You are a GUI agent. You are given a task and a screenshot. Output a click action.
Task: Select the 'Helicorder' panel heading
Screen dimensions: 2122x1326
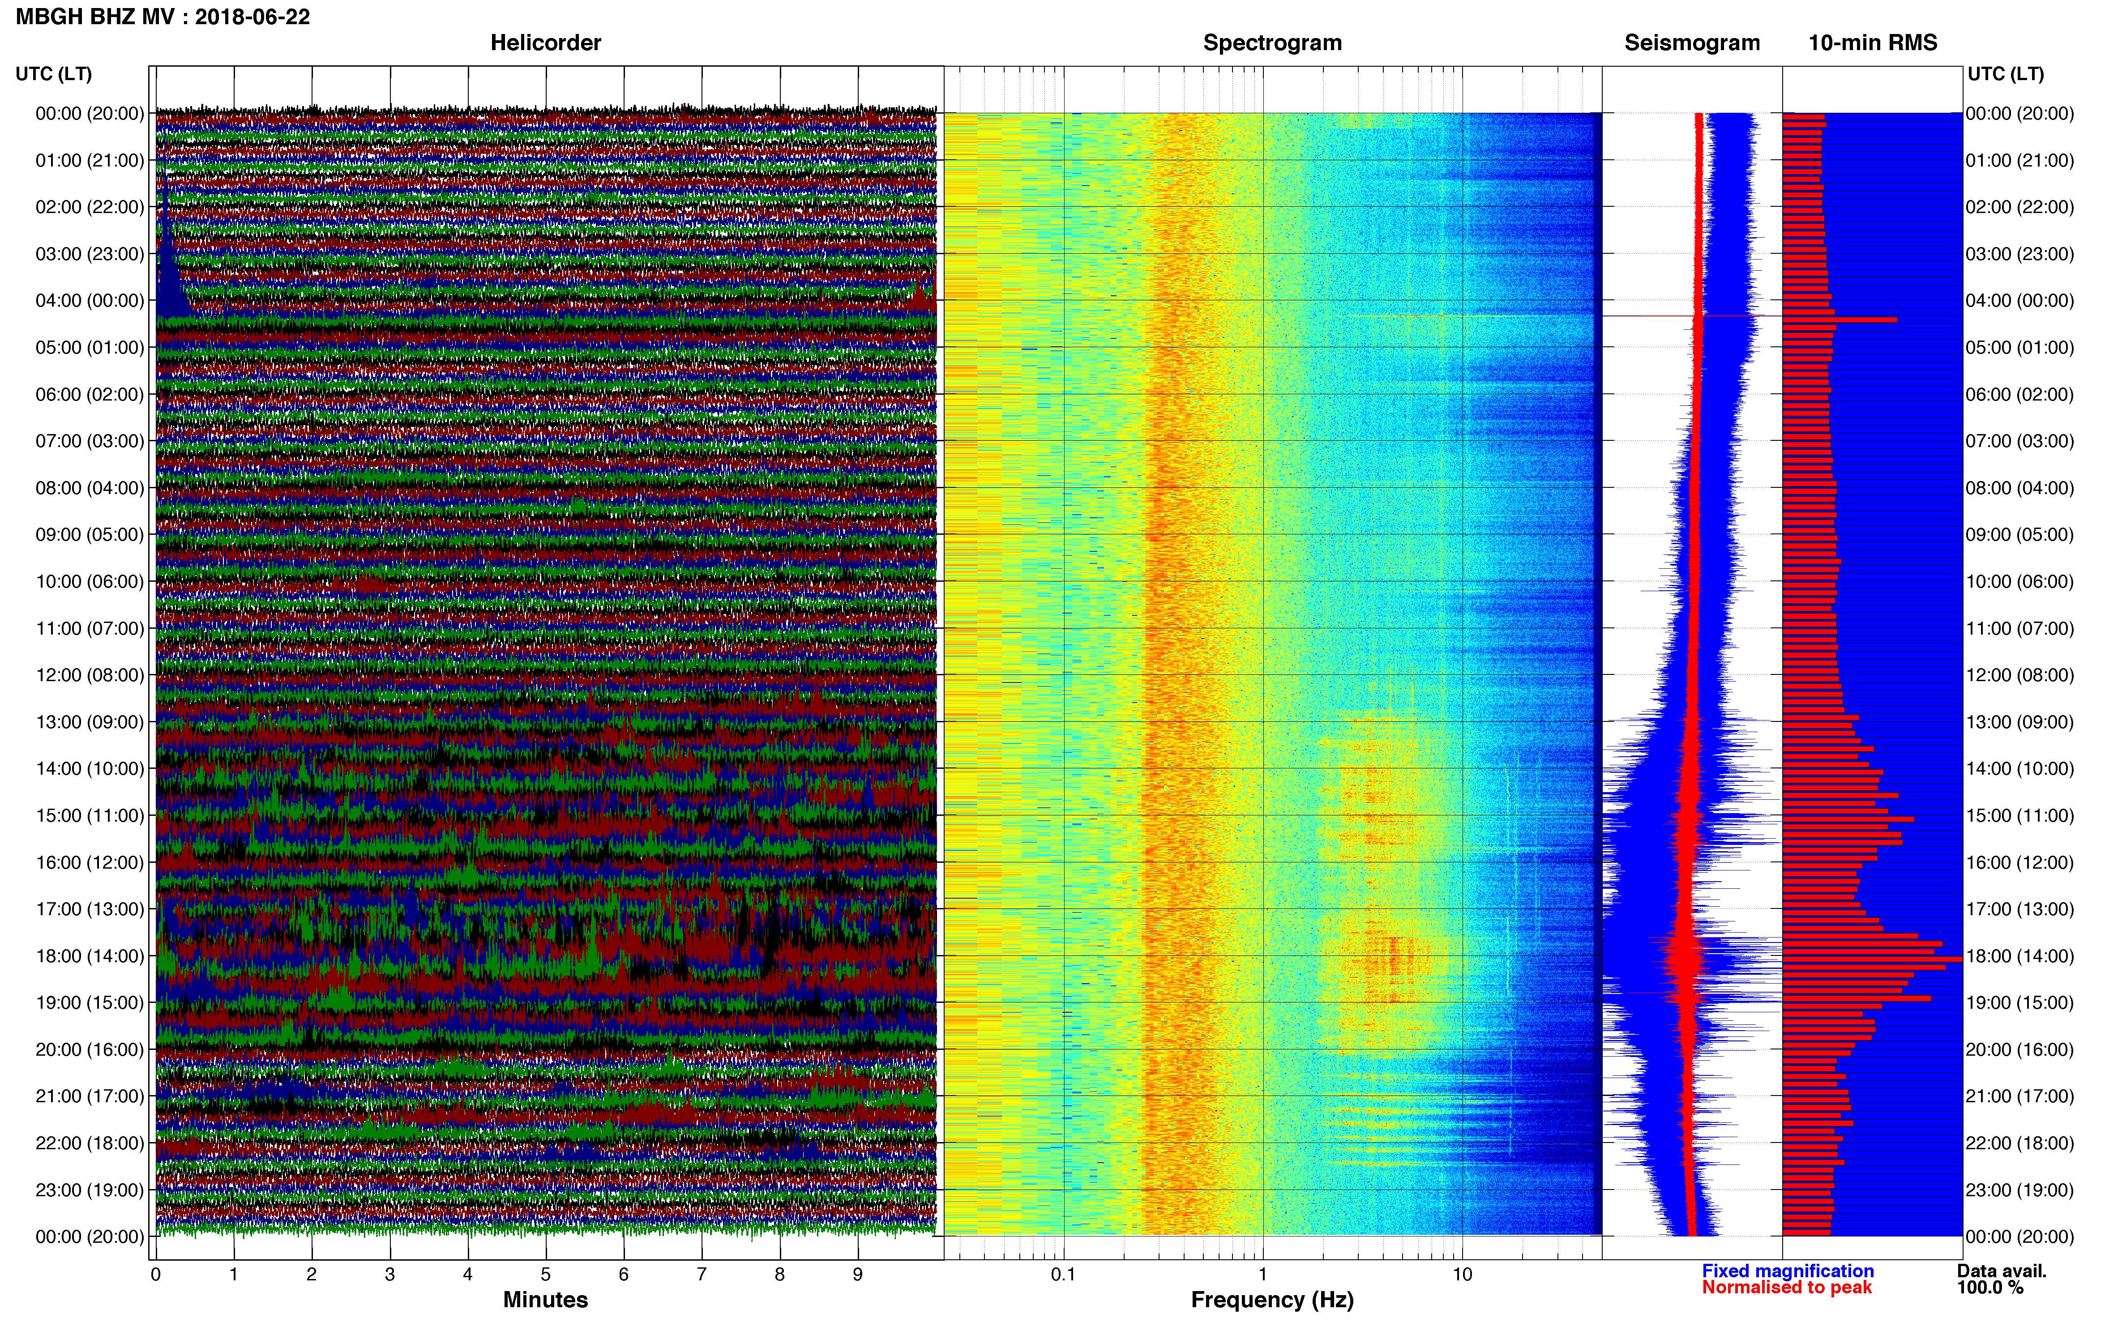pyautogui.click(x=546, y=43)
